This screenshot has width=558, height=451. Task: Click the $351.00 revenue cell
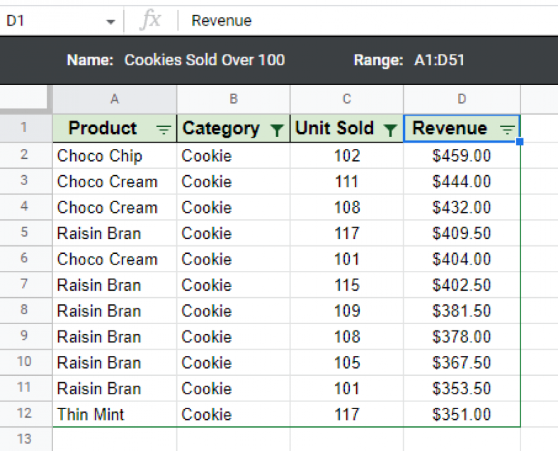click(x=462, y=414)
